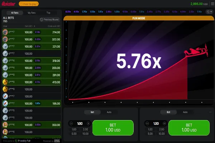
Task: Click the red airplane in the game
Action: click(x=196, y=51)
